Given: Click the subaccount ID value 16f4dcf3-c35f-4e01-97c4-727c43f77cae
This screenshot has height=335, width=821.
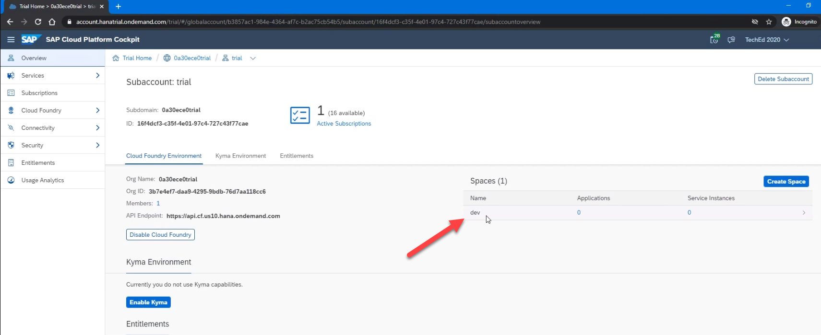Looking at the screenshot, I should coord(192,124).
